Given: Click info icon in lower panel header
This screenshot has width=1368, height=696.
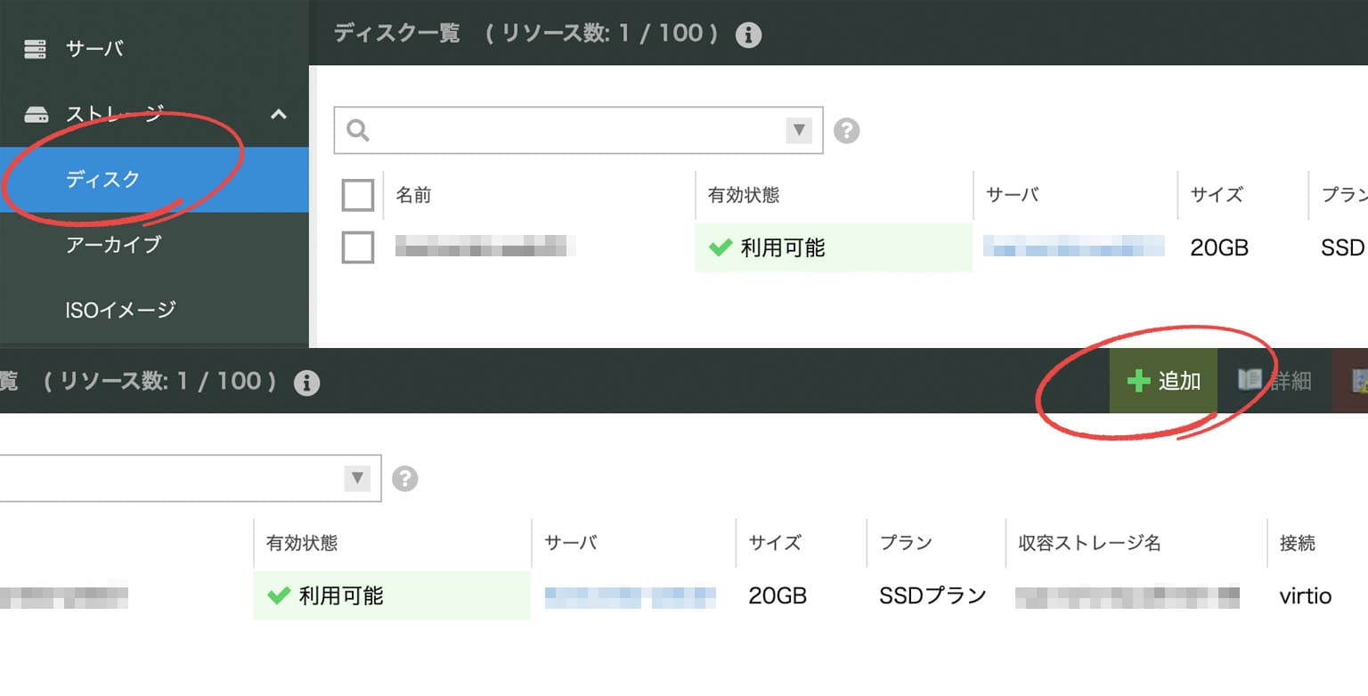Looking at the screenshot, I should (x=306, y=383).
